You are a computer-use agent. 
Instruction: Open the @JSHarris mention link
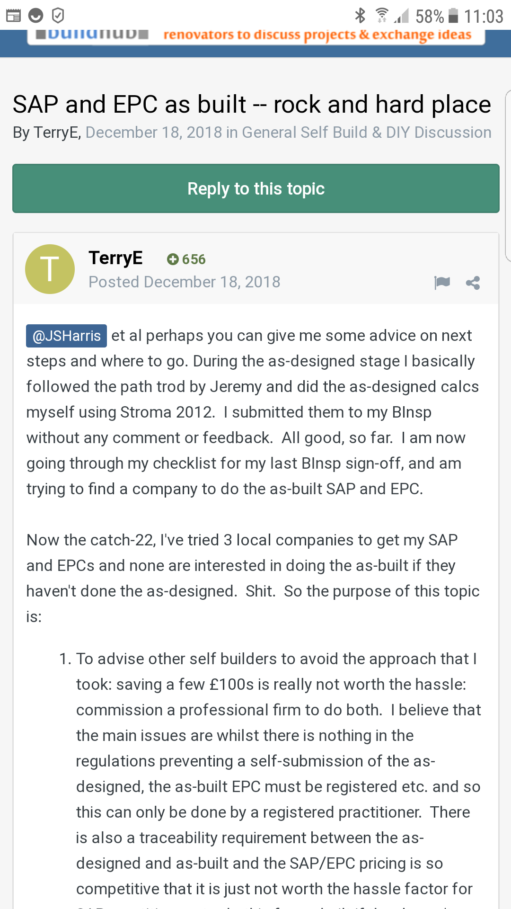coord(66,336)
